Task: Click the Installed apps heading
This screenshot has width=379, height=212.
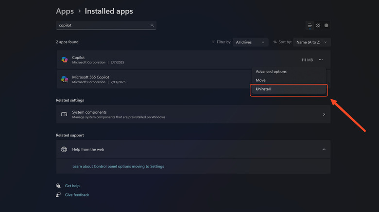Action: [x=109, y=11]
